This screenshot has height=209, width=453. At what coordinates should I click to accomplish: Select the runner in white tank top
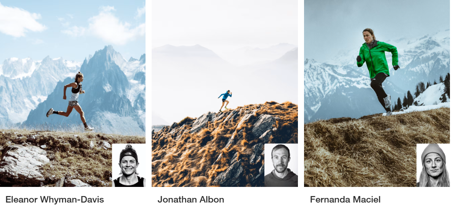click(70, 101)
